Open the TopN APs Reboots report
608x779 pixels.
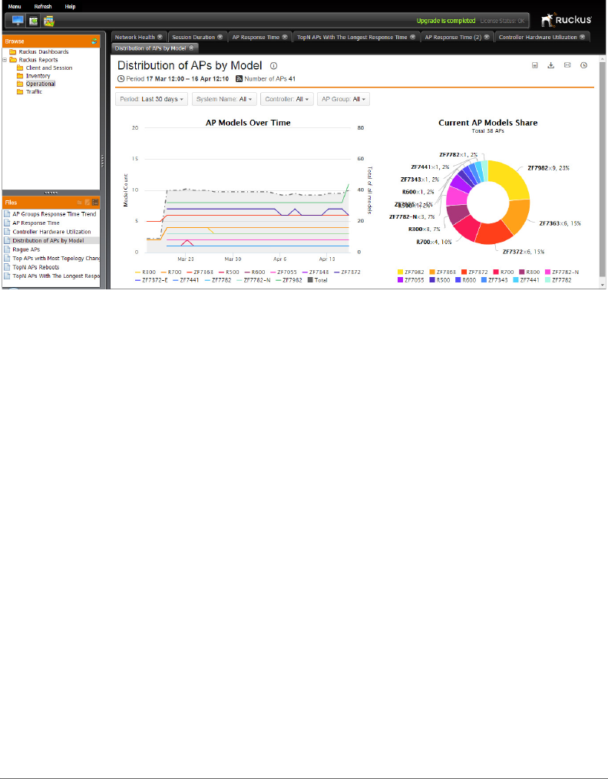tap(36, 267)
